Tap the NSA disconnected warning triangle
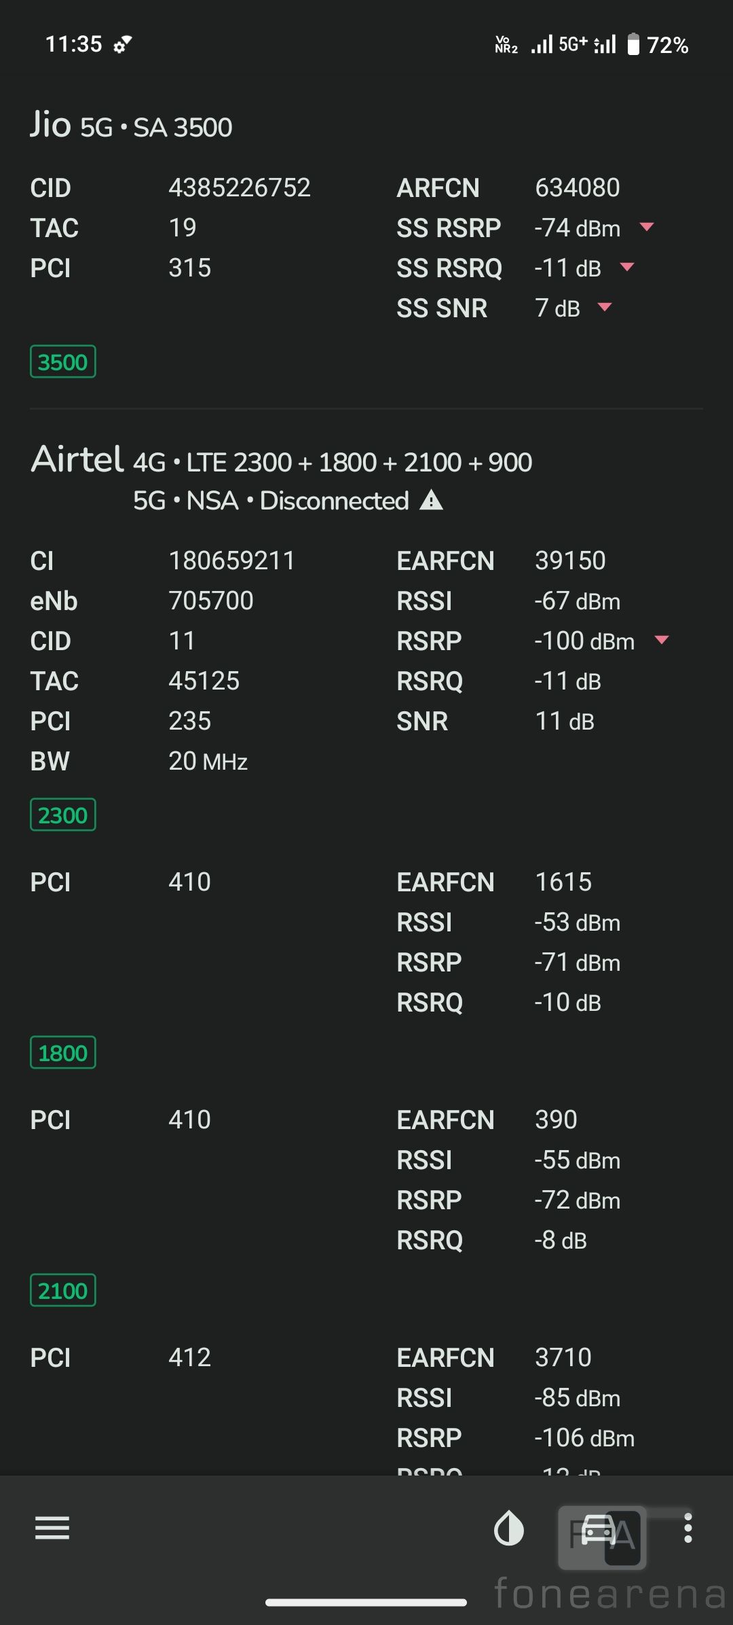 pyautogui.click(x=431, y=501)
